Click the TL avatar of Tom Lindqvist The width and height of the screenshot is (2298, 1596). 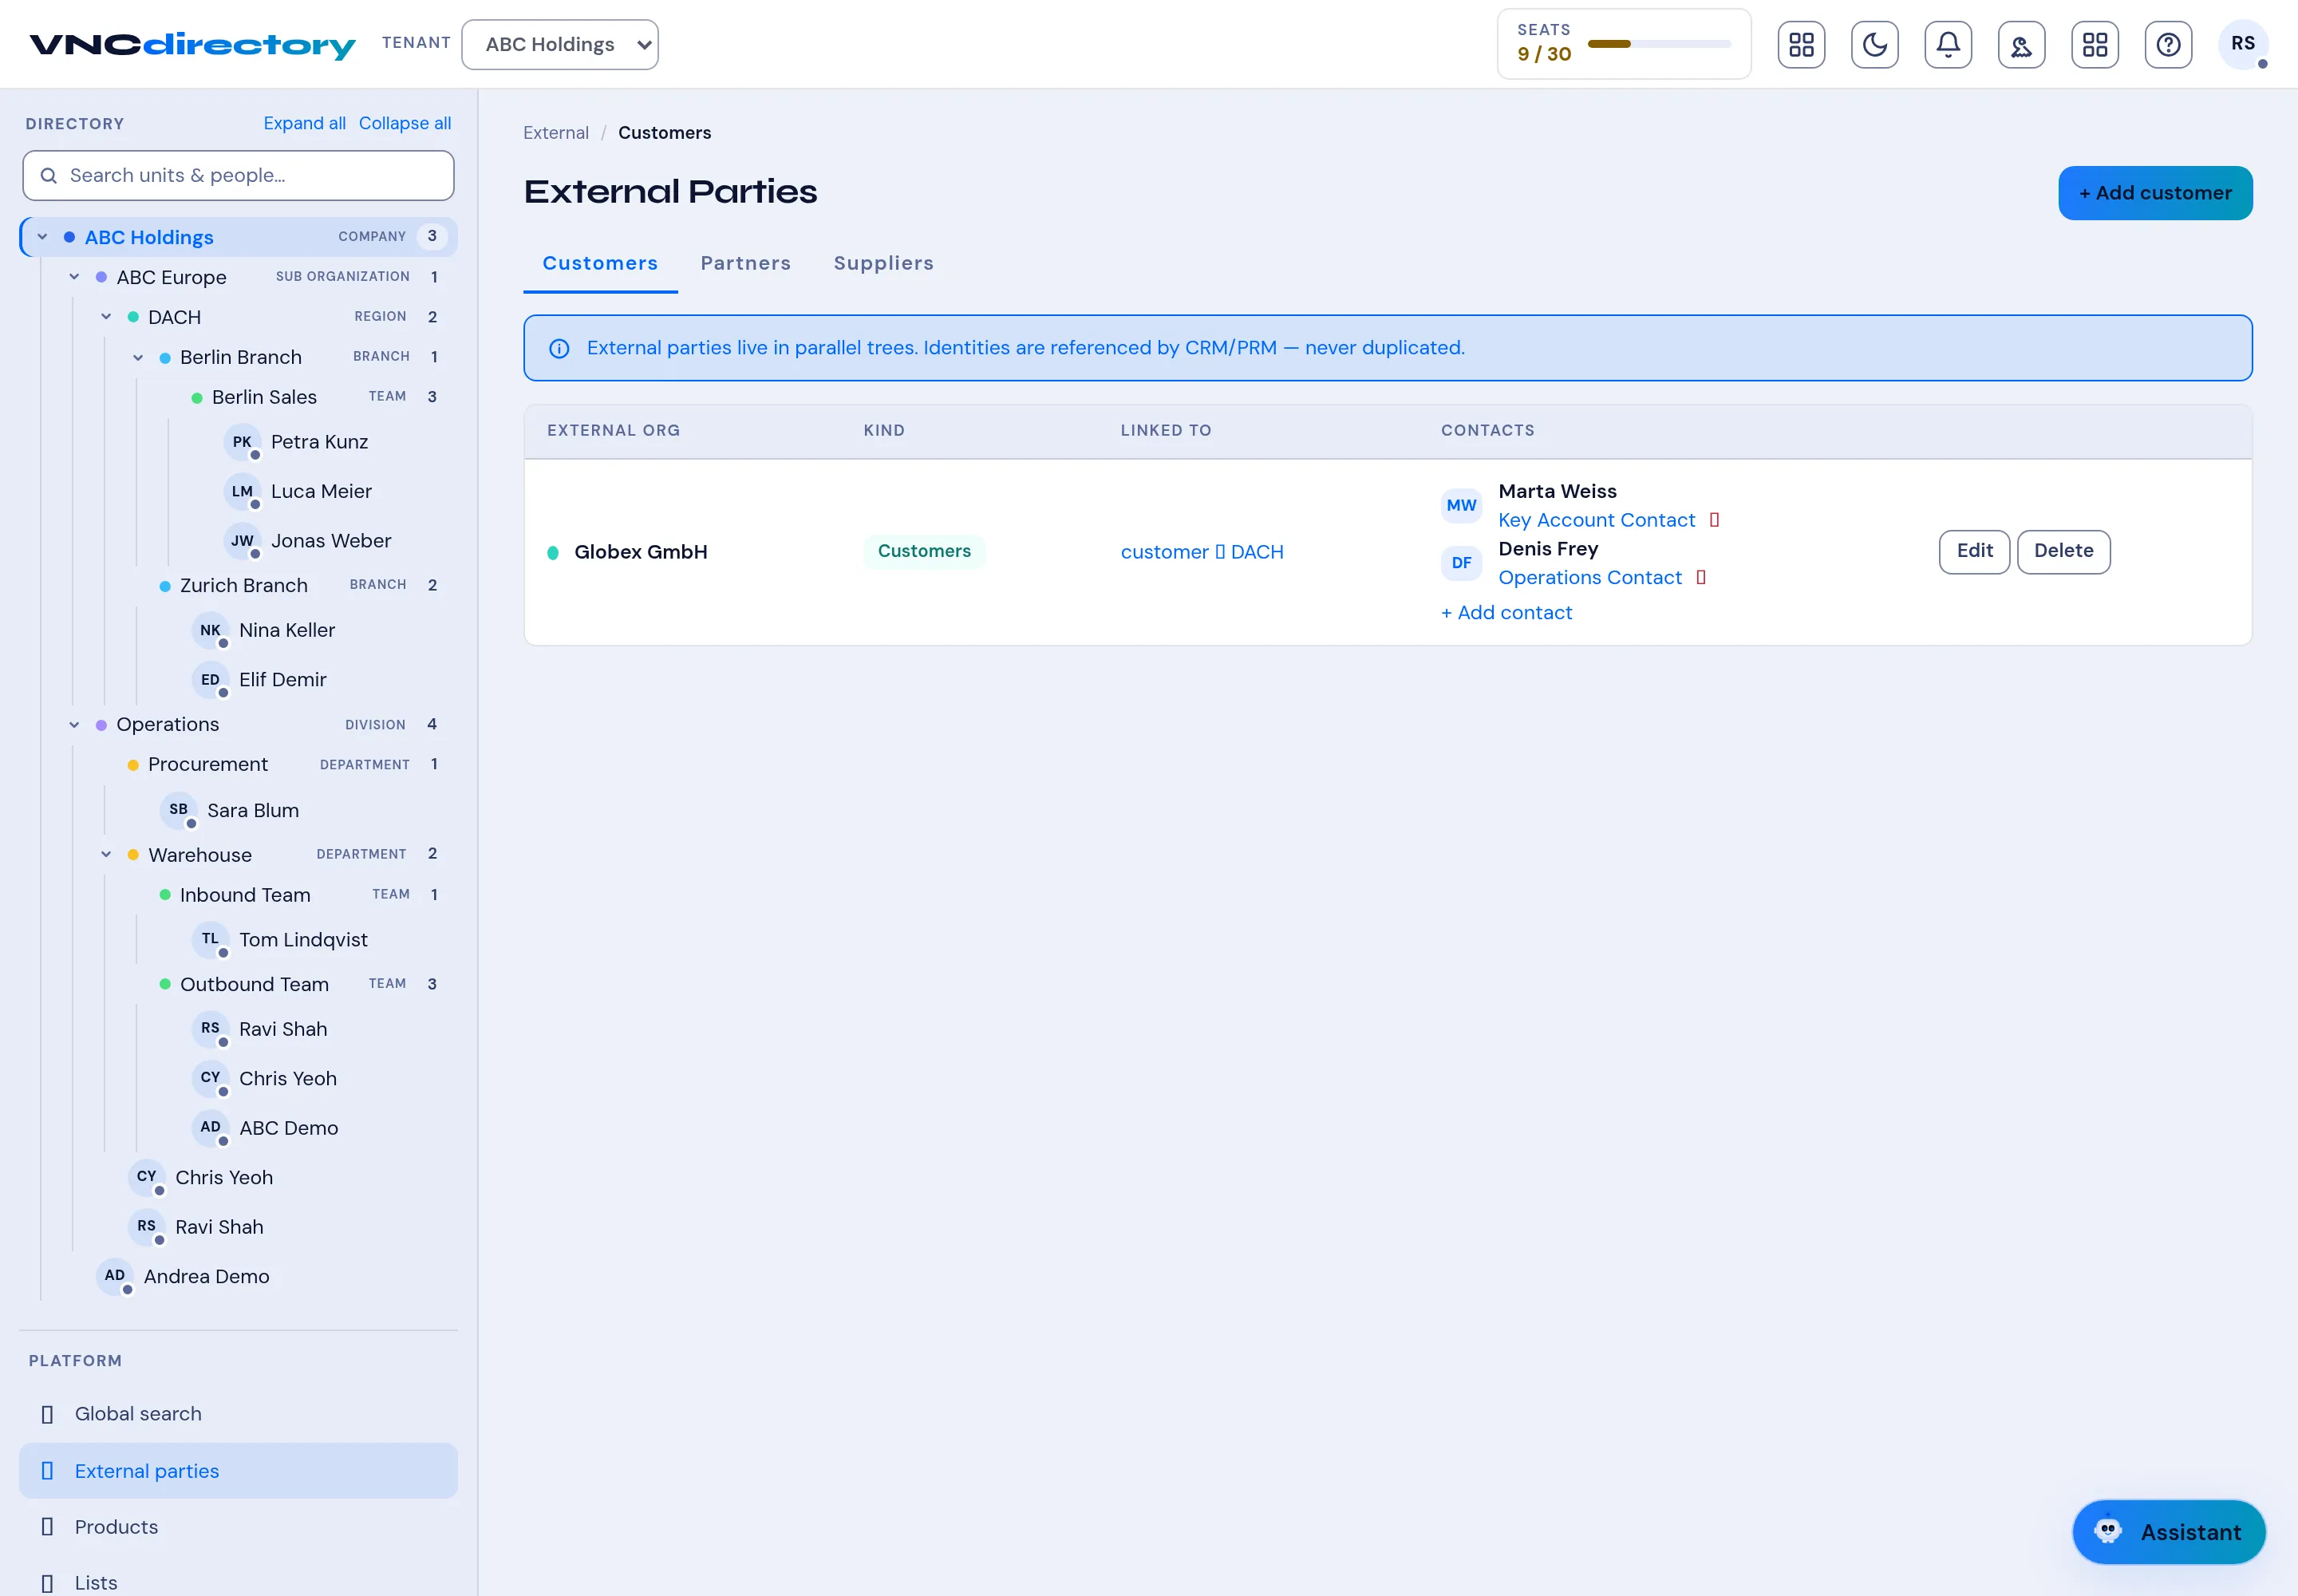(x=210, y=939)
